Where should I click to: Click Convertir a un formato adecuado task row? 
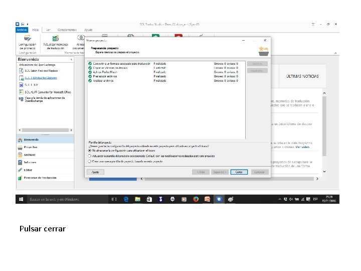[x=166, y=64]
